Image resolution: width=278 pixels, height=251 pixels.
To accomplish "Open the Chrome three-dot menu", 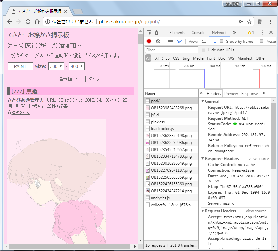I will pyautogui.click(x=270, y=22).
